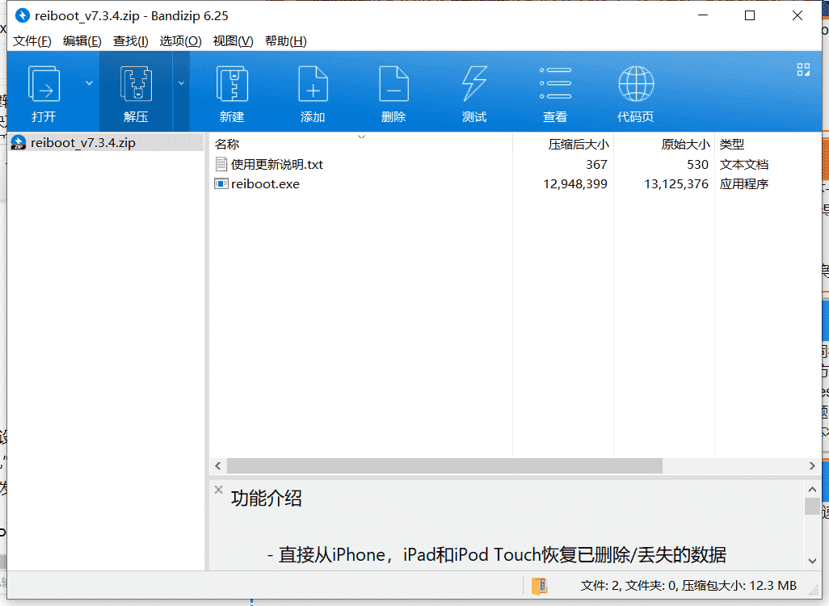Click the application icon beside reiboot.exe
This screenshot has height=606, width=829.
coord(221,184)
